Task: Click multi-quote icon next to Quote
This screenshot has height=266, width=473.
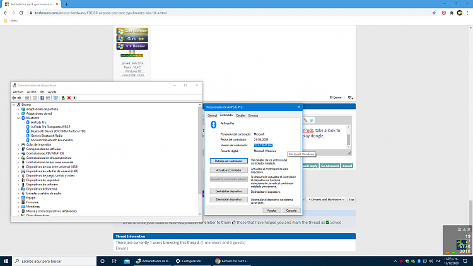Action: tap(350, 98)
